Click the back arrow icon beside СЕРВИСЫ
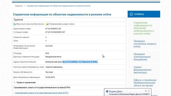Screen dimensions: 171x96 tap(131, 14)
